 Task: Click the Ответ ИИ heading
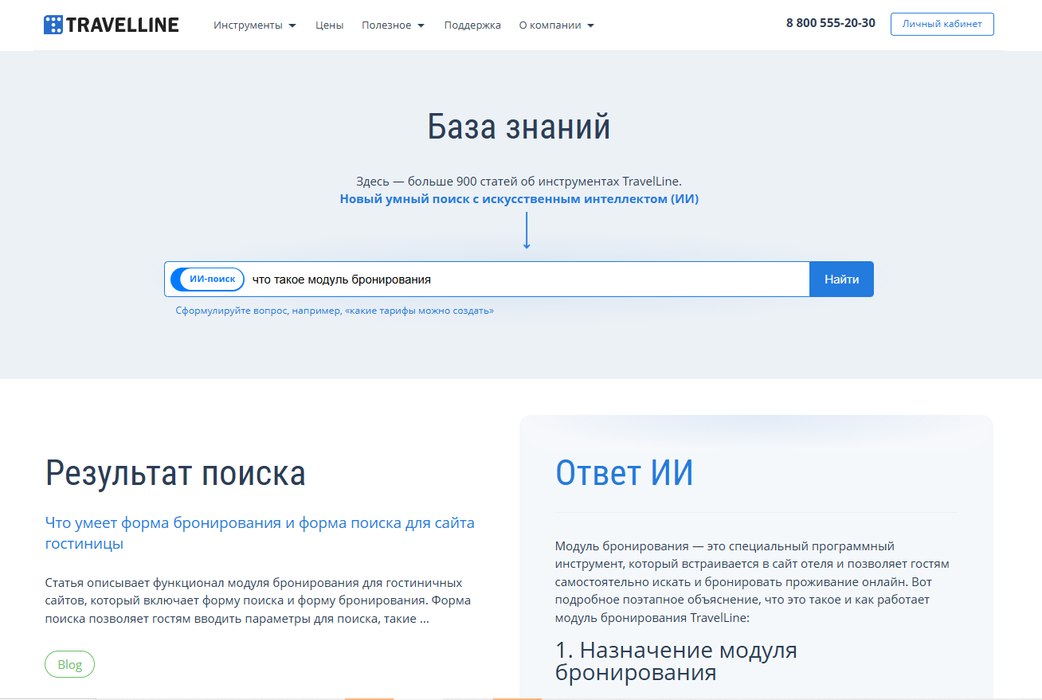coord(625,472)
